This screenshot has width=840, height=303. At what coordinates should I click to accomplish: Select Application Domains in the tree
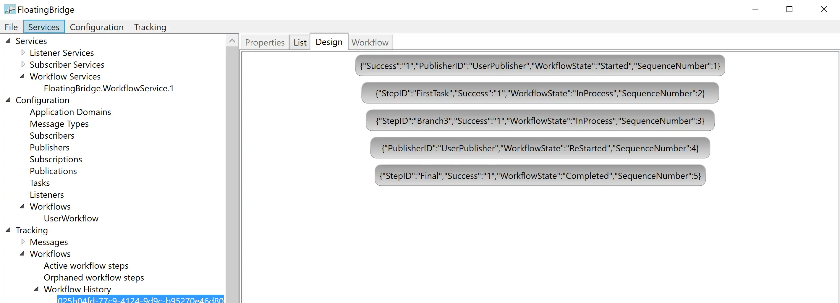coord(70,112)
